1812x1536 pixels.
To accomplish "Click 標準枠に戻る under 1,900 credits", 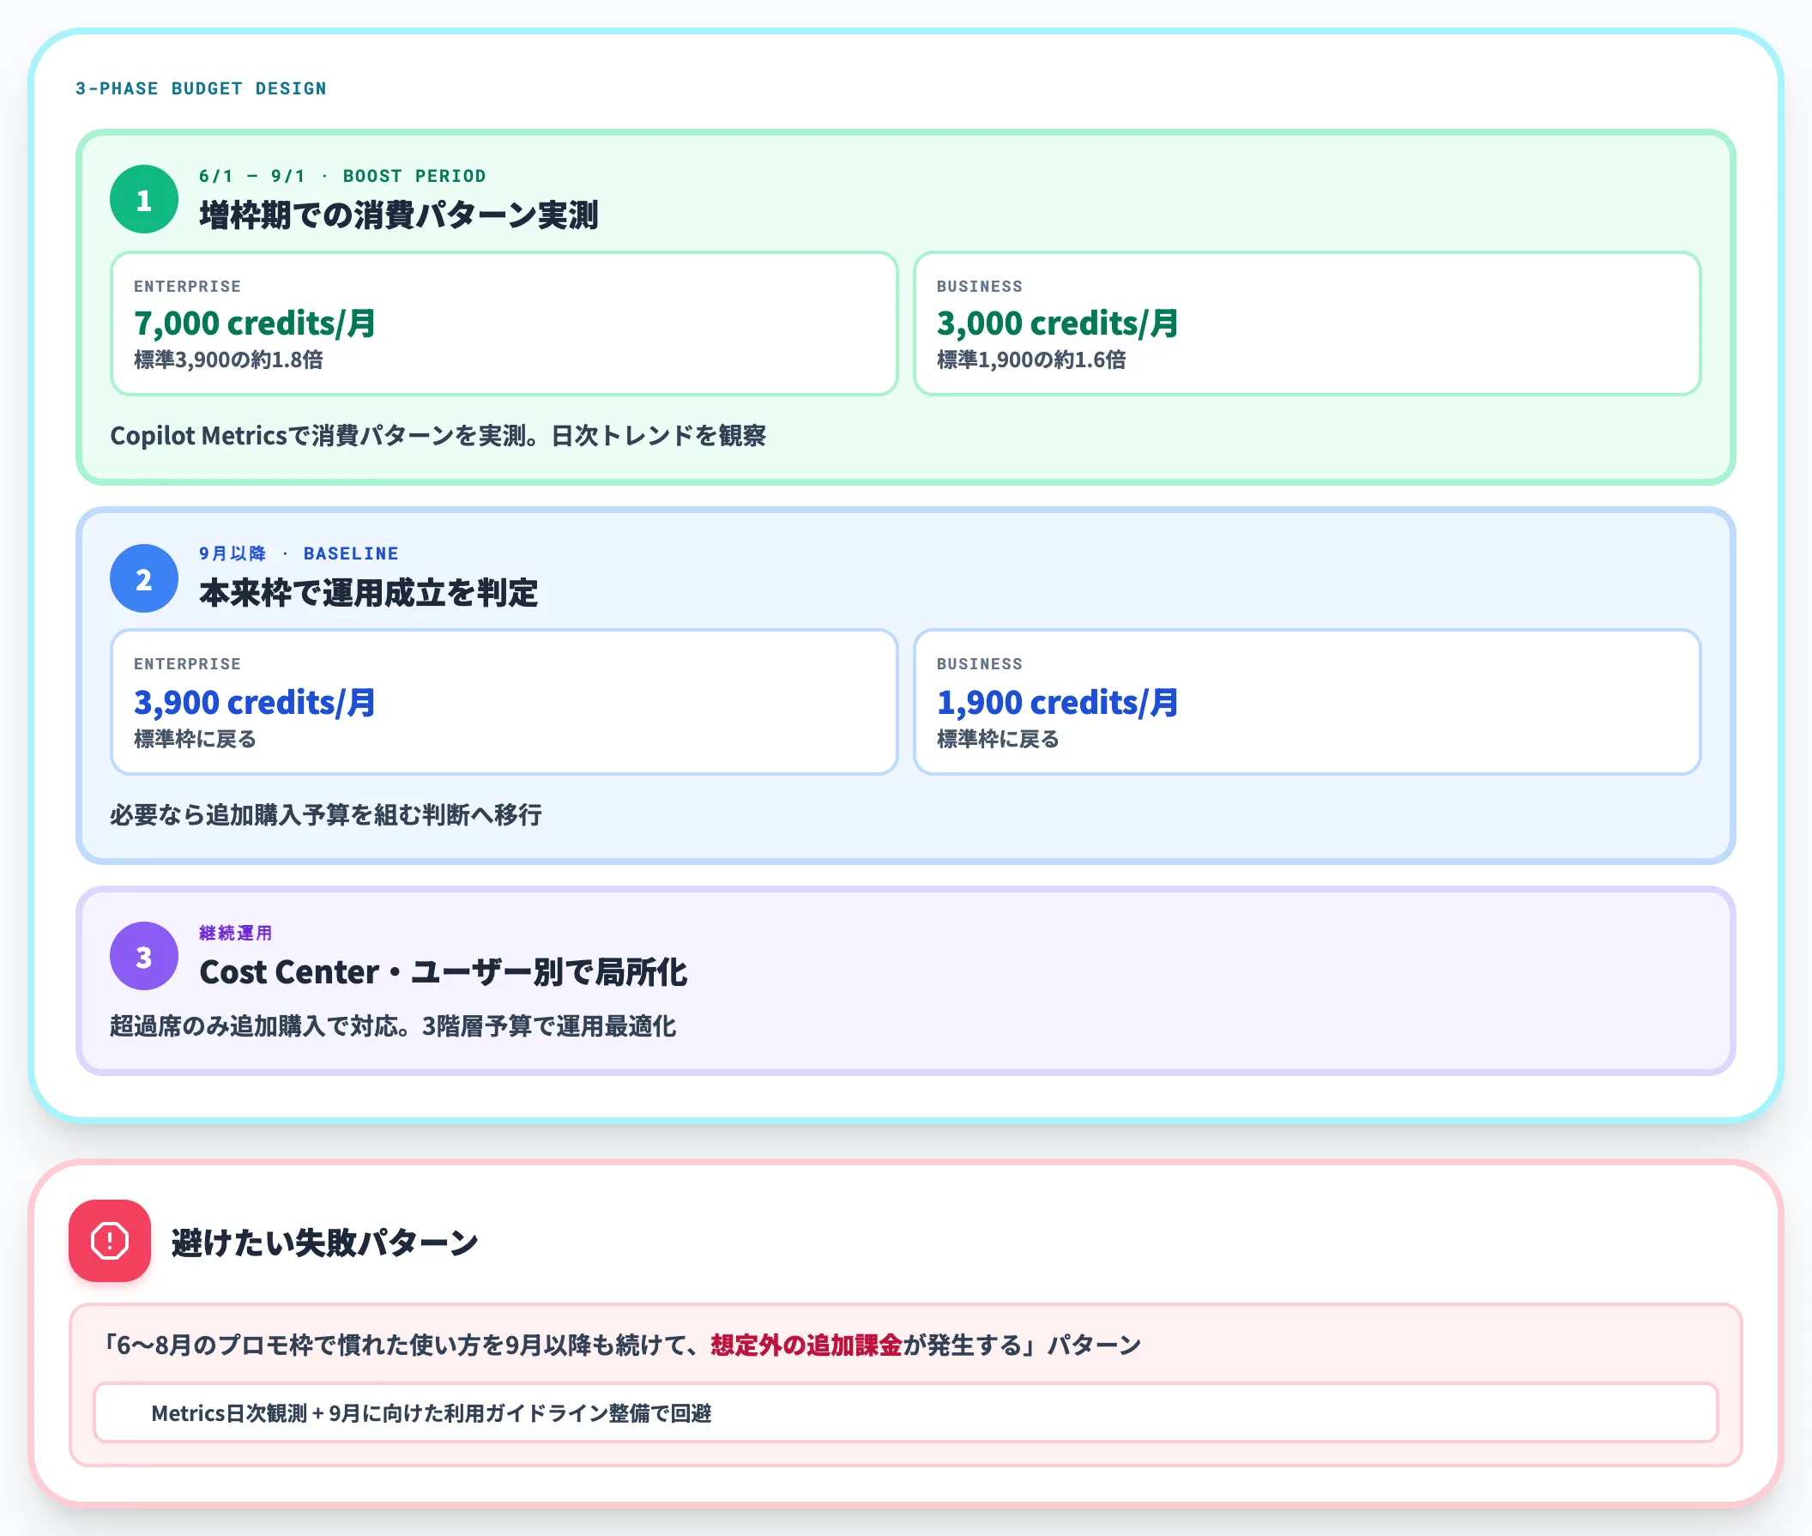I will pyautogui.click(x=998, y=740).
